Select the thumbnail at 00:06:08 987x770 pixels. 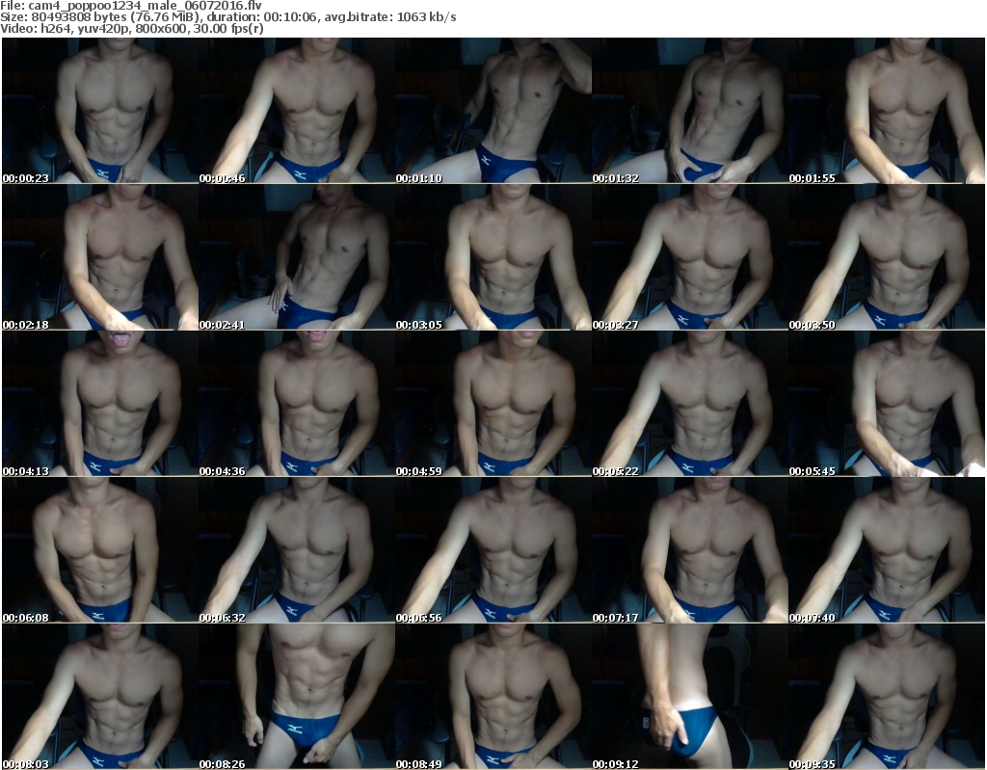point(100,550)
